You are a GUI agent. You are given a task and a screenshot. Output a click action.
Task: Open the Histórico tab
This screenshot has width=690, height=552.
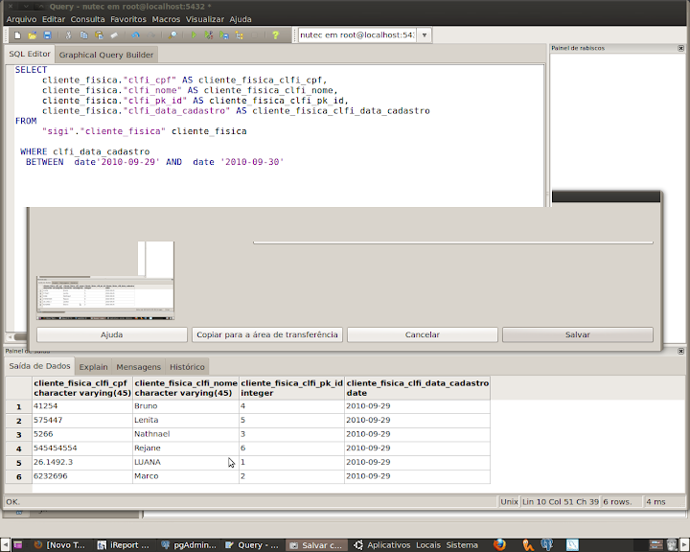(x=187, y=367)
